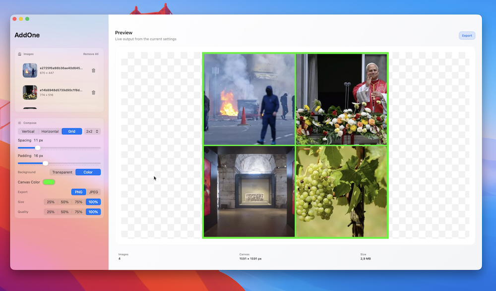Image resolution: width=496 pixels, height=291 pixels.
Task: Set Quality to 100%
Action: click(x=93, y=212)
